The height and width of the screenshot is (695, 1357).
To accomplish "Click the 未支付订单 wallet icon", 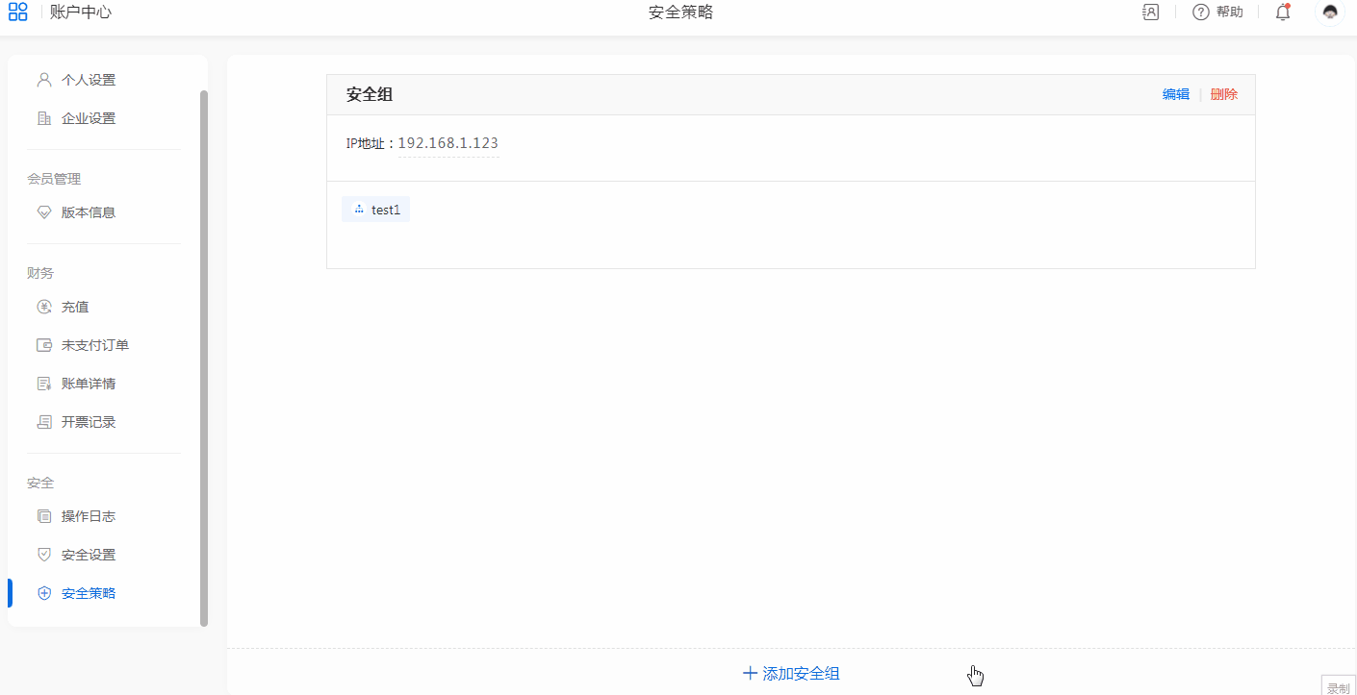I will 43,345.
